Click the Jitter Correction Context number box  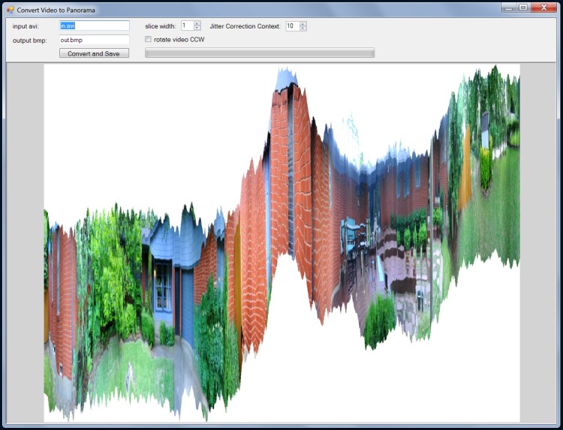click(291, 26)
